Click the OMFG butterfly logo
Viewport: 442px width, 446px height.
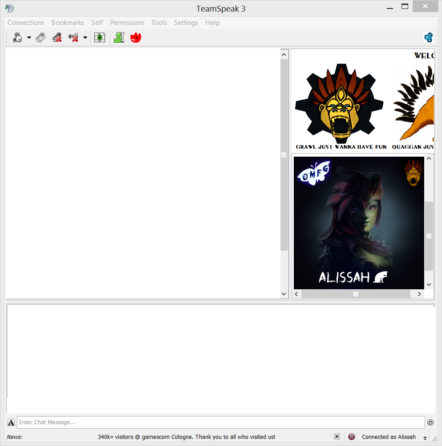coord(314,173)
